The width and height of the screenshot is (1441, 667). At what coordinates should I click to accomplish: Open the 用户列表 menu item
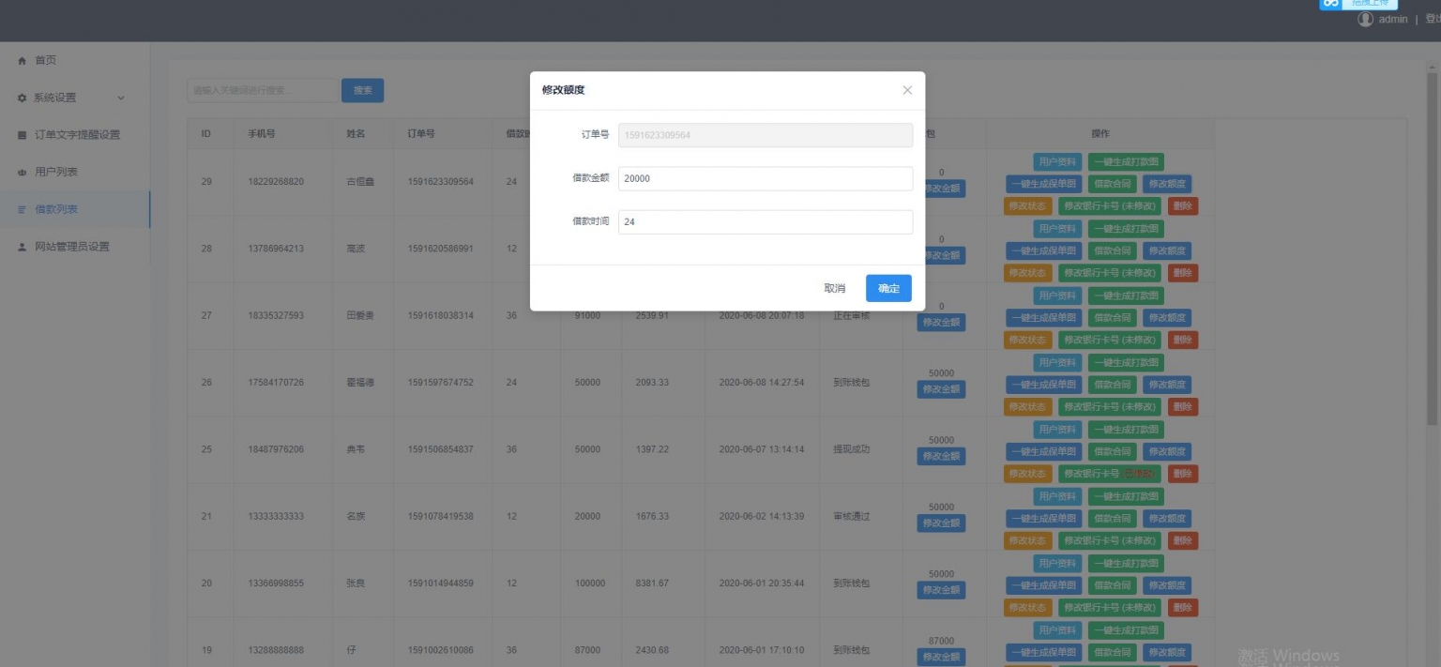click(56, 173)
